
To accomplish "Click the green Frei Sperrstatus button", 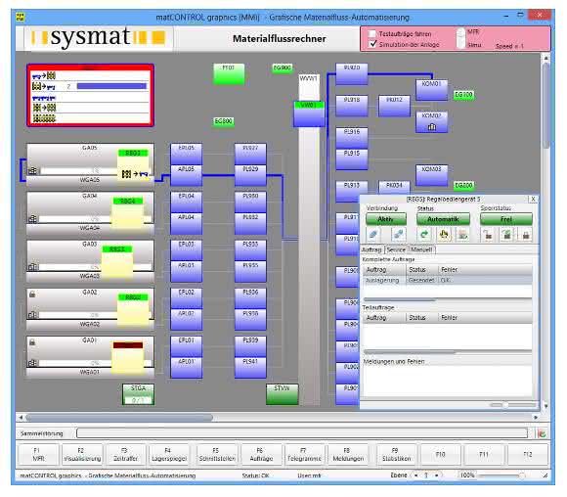I will tap(506, 219).
